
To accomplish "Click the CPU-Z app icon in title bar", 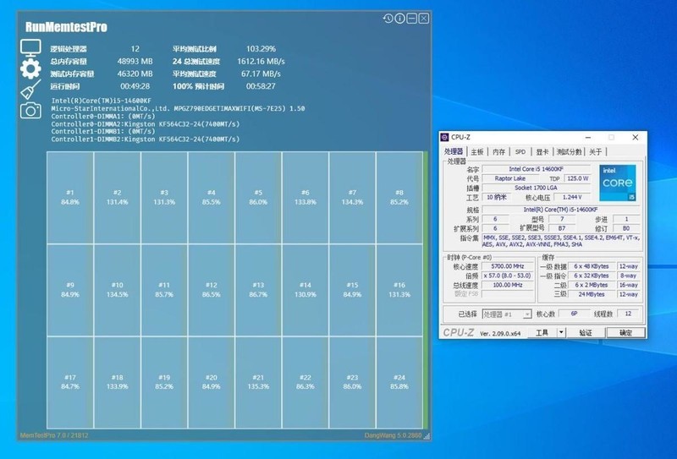I will pos(445,137).
